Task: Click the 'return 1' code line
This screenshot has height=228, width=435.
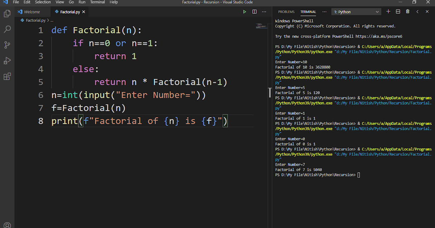Action: click(x=116, y=56)
